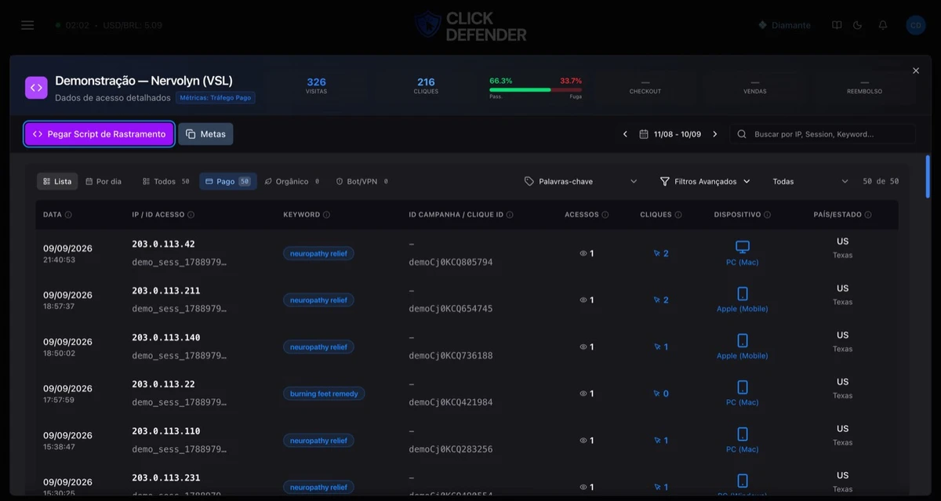Click the Diamante plan badge
The image size is (941, 501).
pyautogui.click(x=784, y=25)
